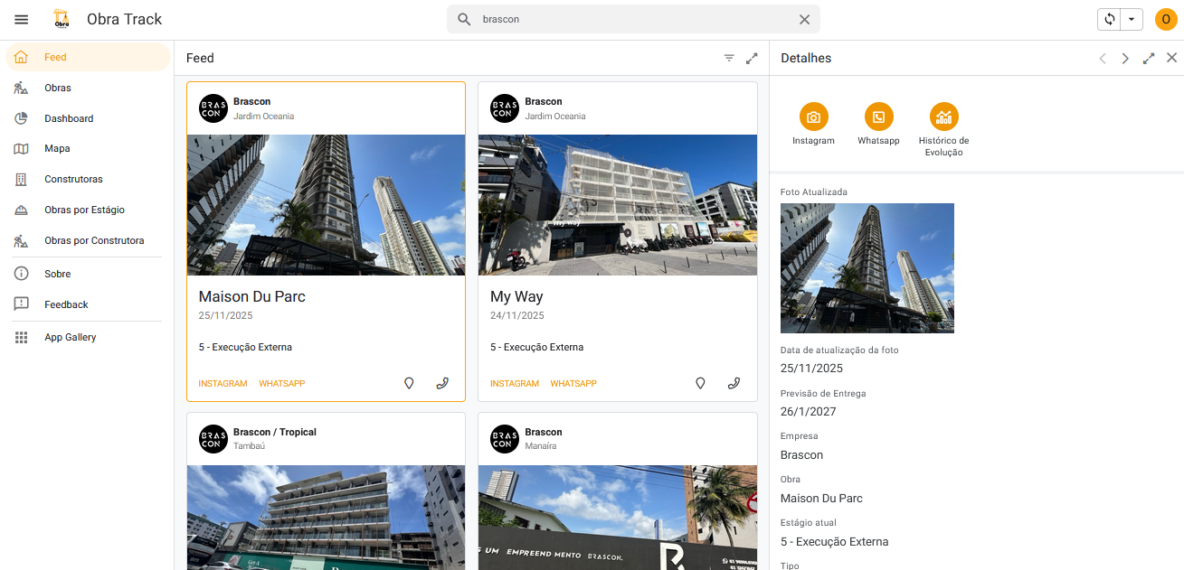The height and width of the screenshot is (570, 1184).
Task: Expand the Detalhes panel to fullscreen
Action: point(1149,58)
